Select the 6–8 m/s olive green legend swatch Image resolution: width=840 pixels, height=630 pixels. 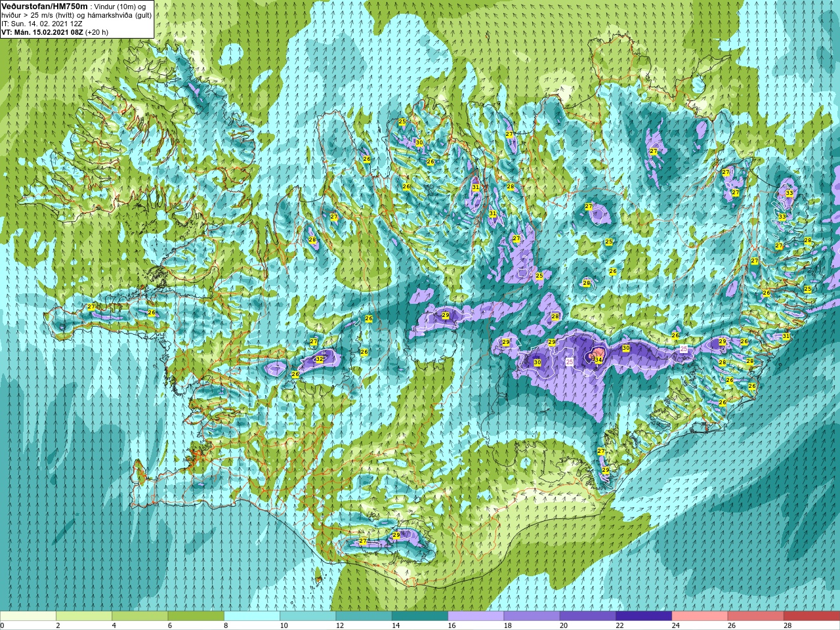pyautogui.click(x=196, y=616)
